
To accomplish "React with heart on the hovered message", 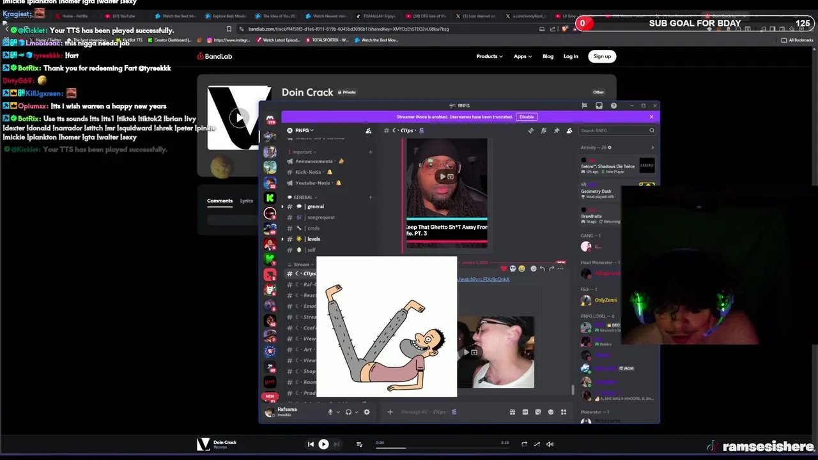I will 504,268.
